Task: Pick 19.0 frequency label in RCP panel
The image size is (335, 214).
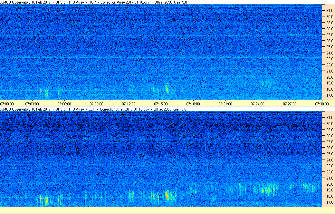Action: tap(330, 83)
